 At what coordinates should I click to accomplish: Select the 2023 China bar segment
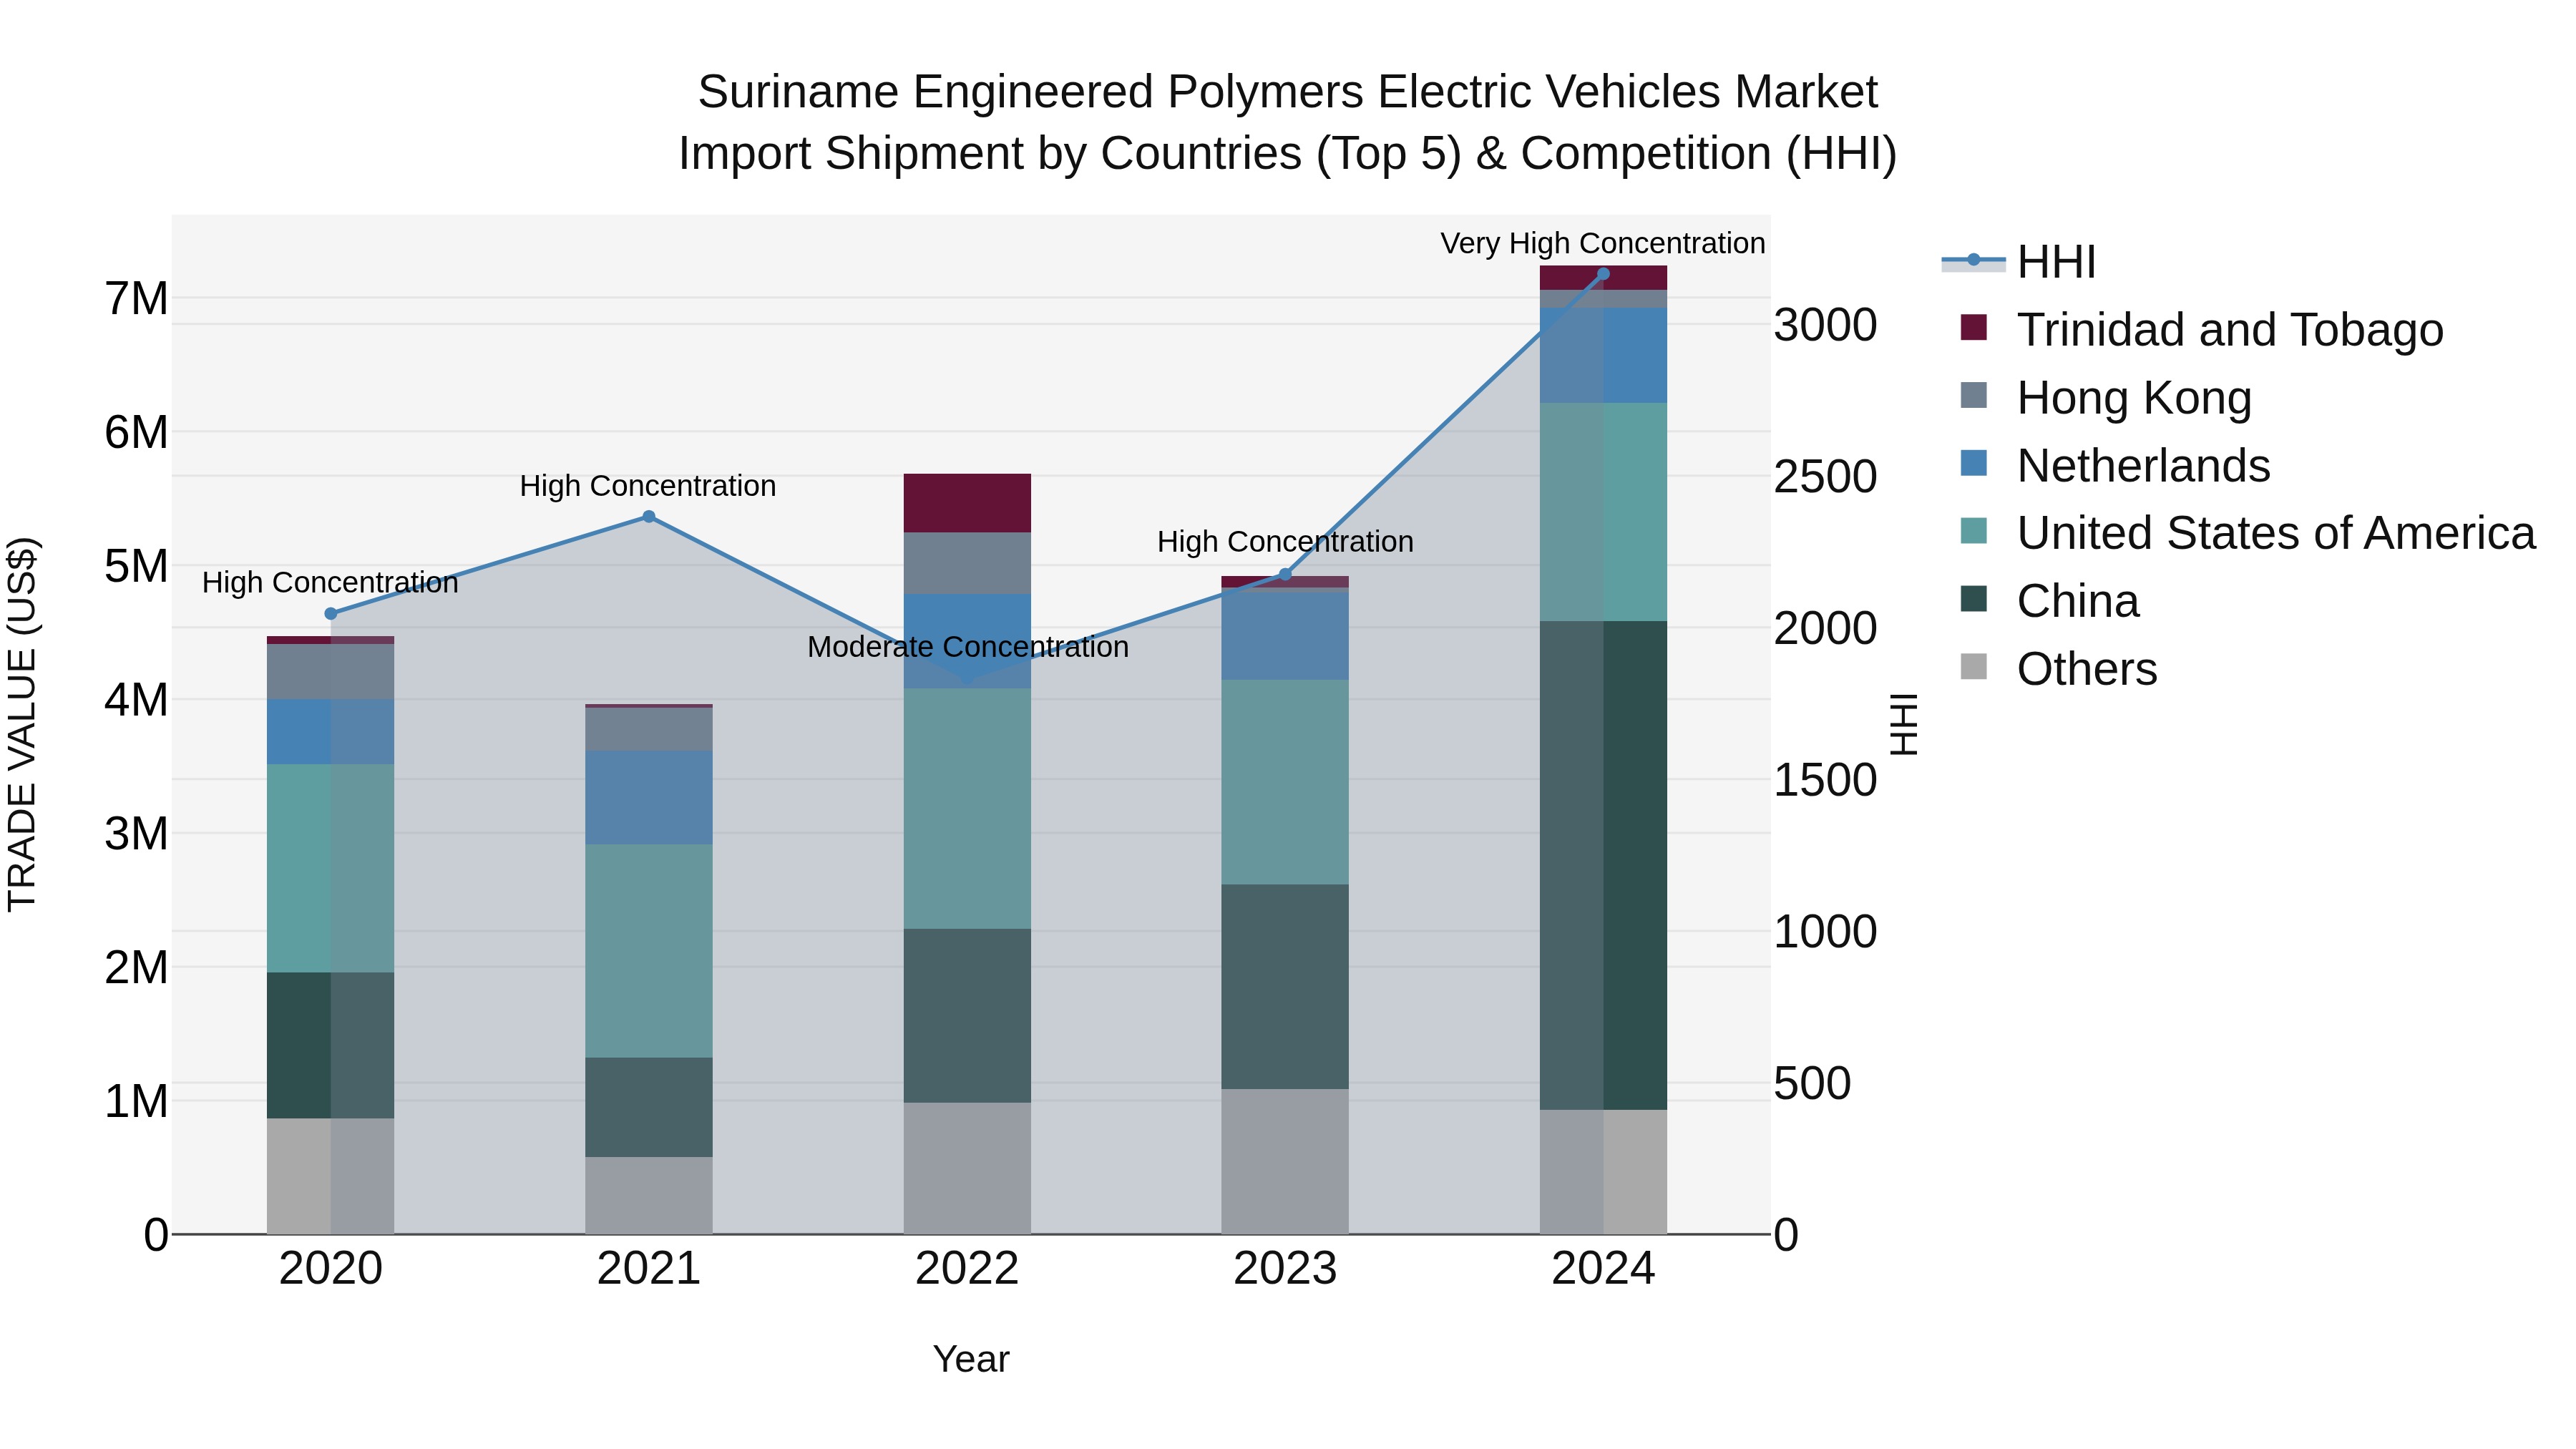1285,987
